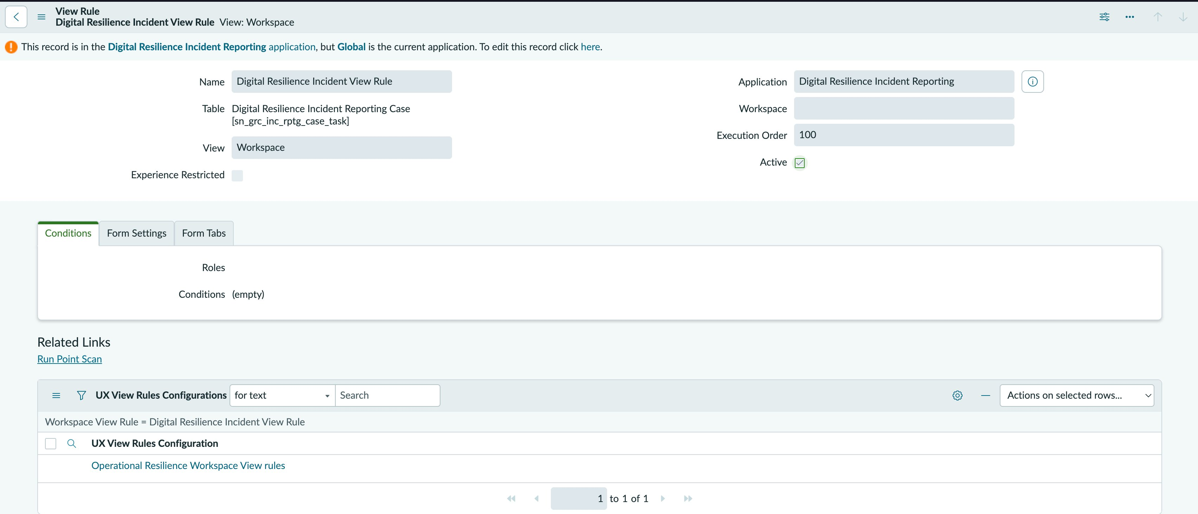The height and width of the screenshot is (514, 1198).
Task: Open the more options ellipsis menu
Action: (1130, 17)
